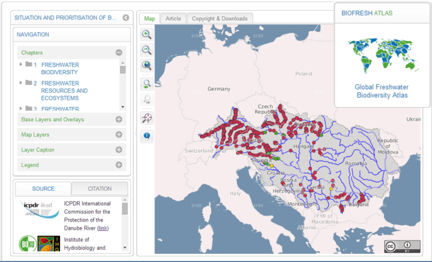Click the Italy label on map
The width and height of the screenshot is (432, 262).
tap(235, 193)
